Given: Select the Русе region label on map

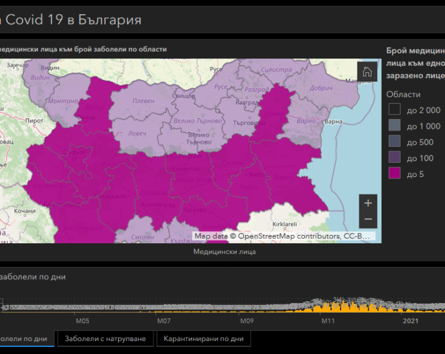Looking at the screenshot, I should click(x=221, y=87).
